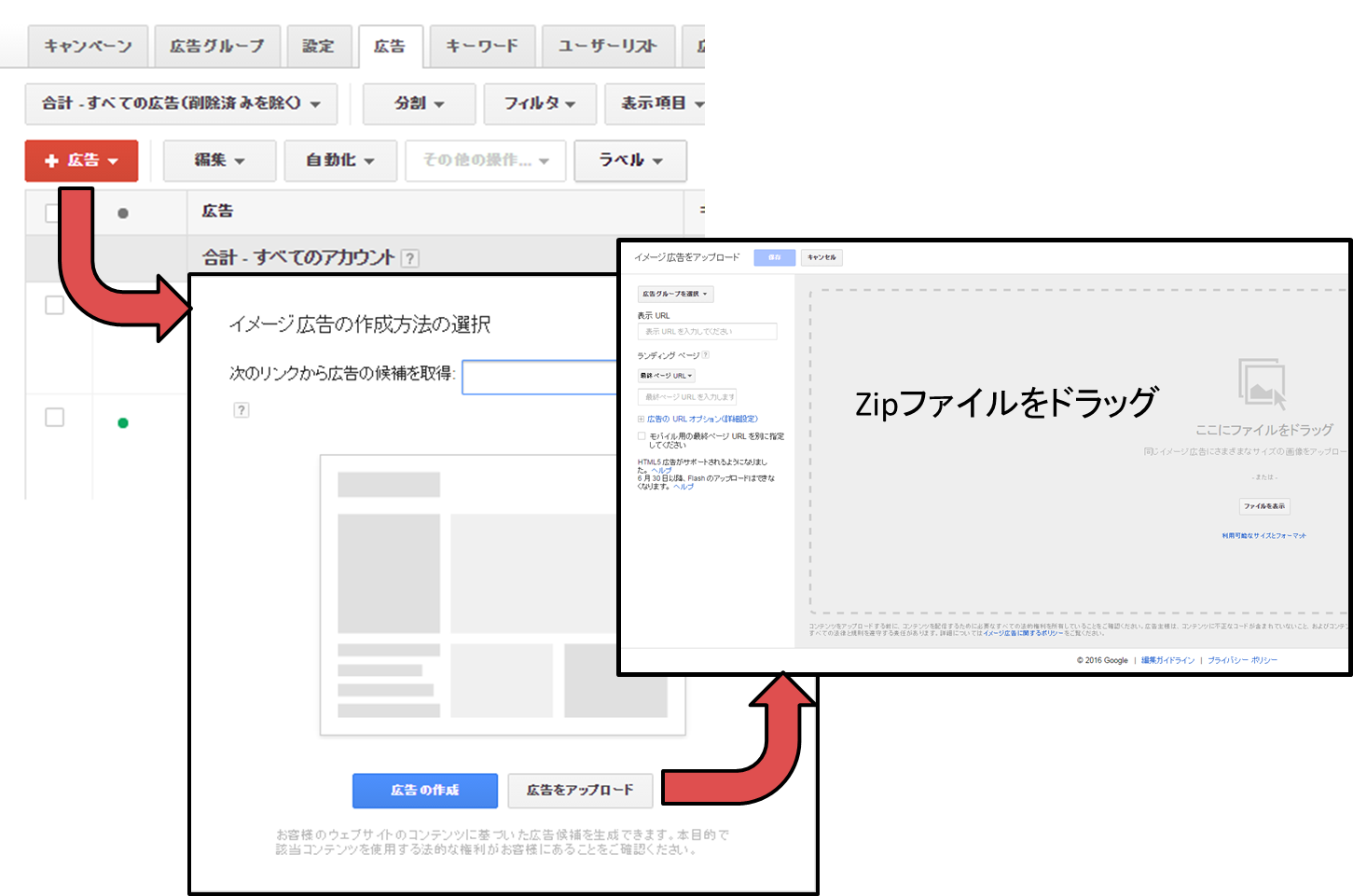The height and width of the screenshot is (896, 1353).
Task: Focus the 表示 URL input field
Action: coord(707,331)
